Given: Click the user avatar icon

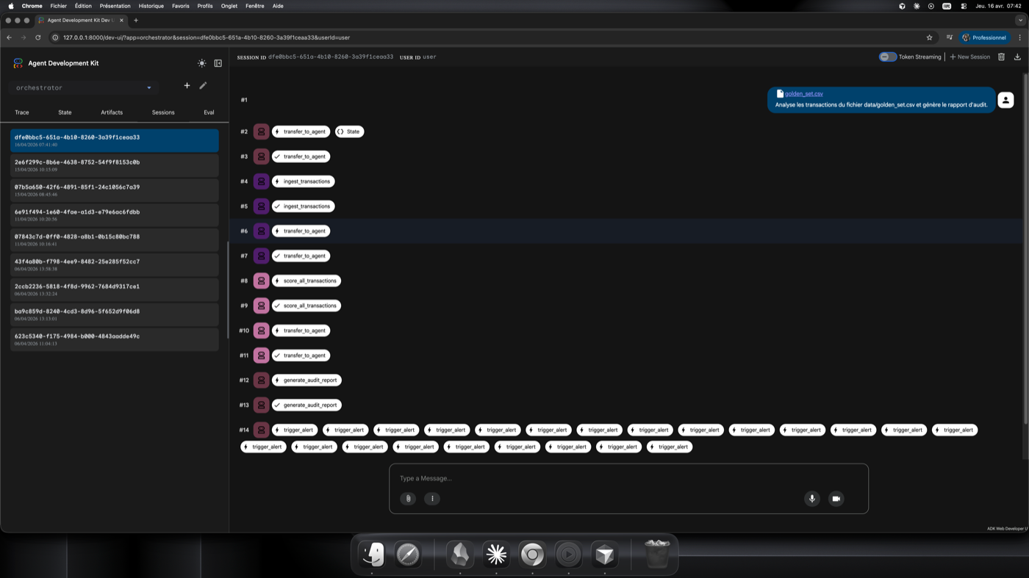Looking at the screenshot, I should pos(1005,100).
